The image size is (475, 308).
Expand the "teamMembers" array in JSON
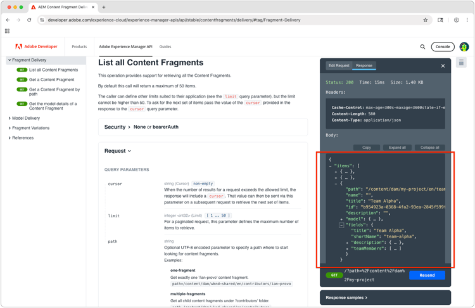pos(347,248)
